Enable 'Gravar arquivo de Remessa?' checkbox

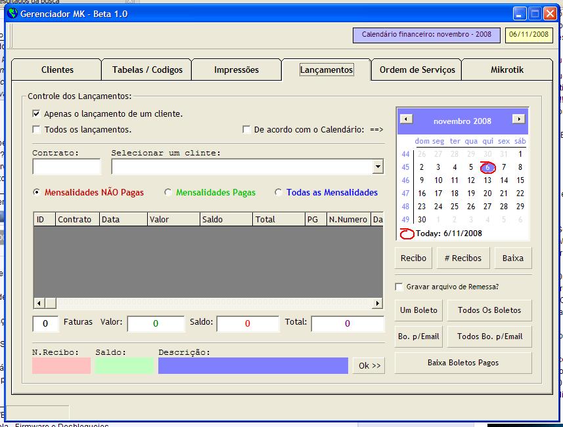coord(399,287)
